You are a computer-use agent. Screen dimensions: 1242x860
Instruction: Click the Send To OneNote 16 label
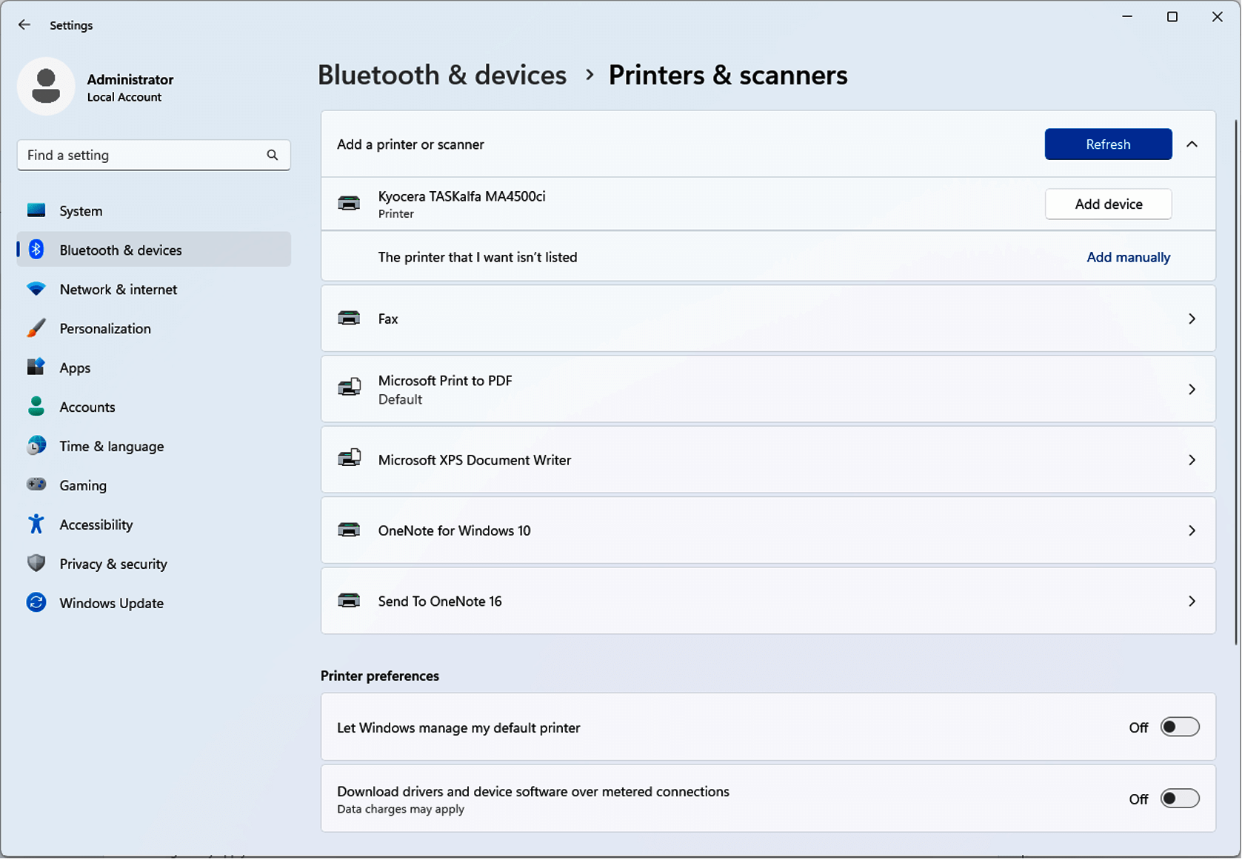(440, 601)
